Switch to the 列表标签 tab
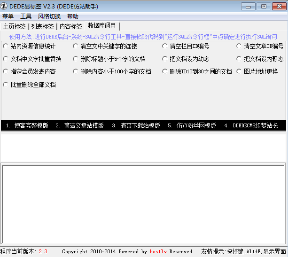 click(42, 26)
